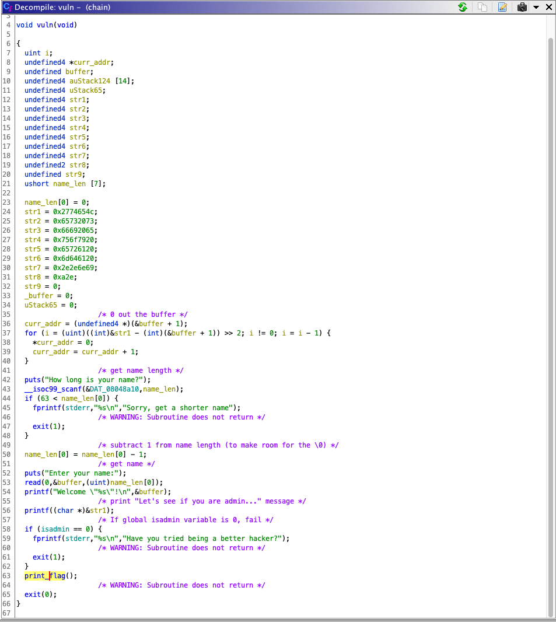This screenshot has height=622, width=556.
Task: Click the _buffer assignment on line 33
Action: (49, 295)
